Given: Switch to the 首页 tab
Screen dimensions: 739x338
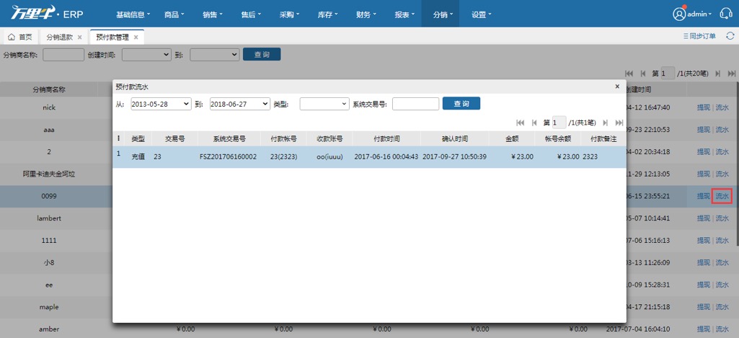Looking at the screenshot, I should [20, 37].
